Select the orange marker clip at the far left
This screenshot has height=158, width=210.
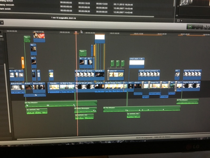(x=23, y=62)
